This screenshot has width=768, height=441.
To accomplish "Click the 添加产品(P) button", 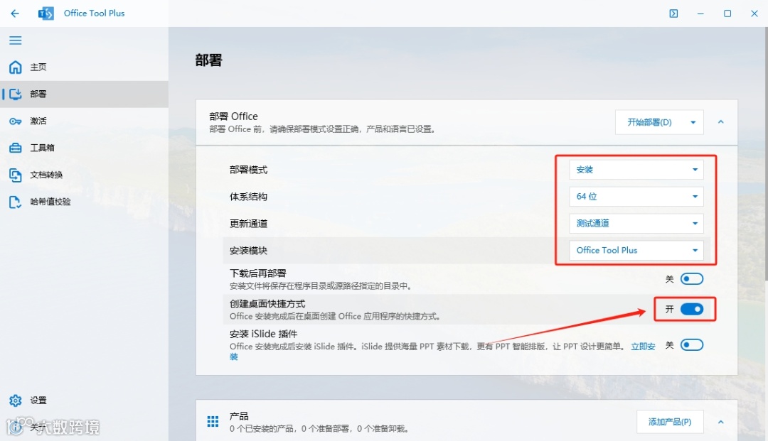I will pos(670,422).
